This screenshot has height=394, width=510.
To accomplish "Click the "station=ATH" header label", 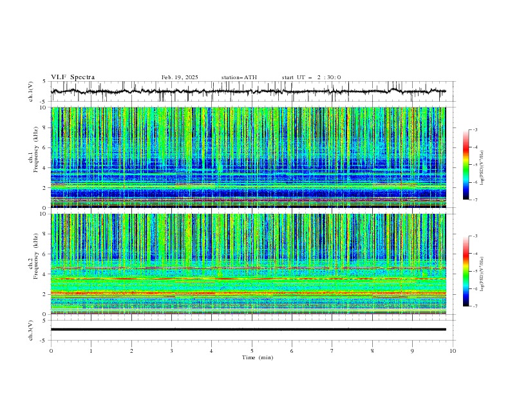I will click(239, 77).
